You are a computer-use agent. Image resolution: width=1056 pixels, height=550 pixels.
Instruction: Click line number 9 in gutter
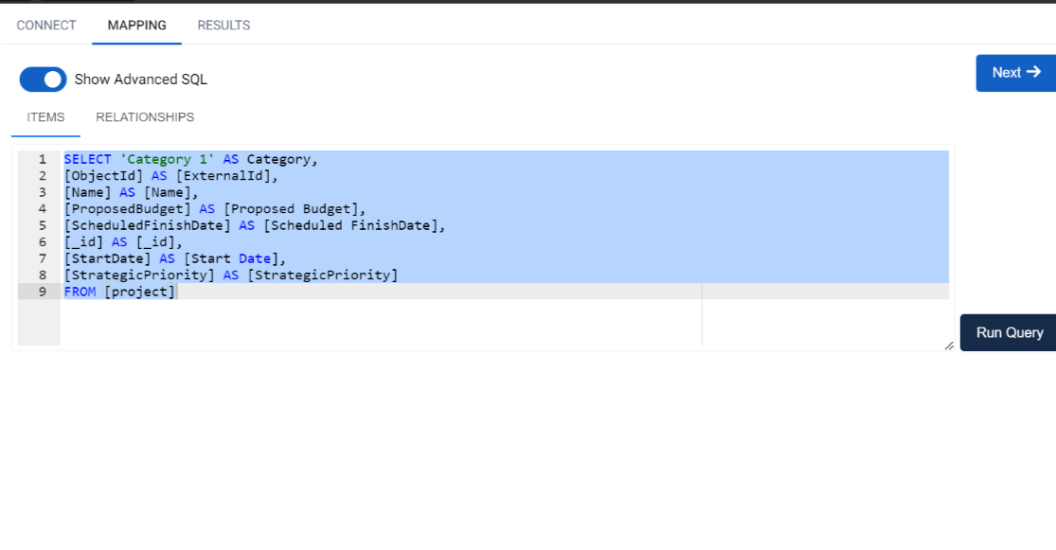(43, 292)
